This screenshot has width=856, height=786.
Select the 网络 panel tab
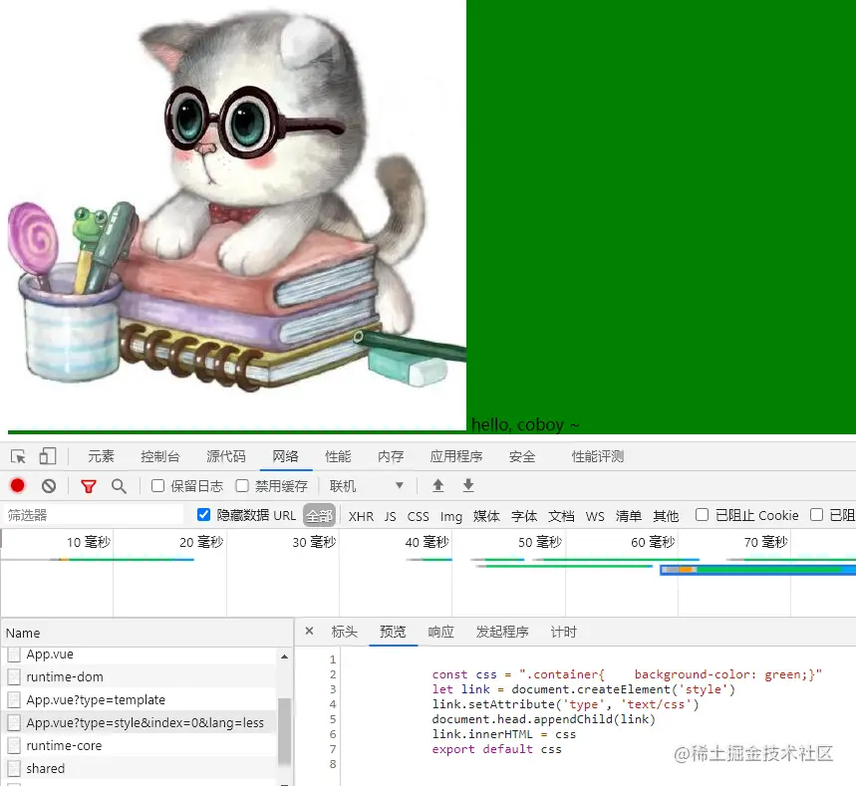pos(286,456)
